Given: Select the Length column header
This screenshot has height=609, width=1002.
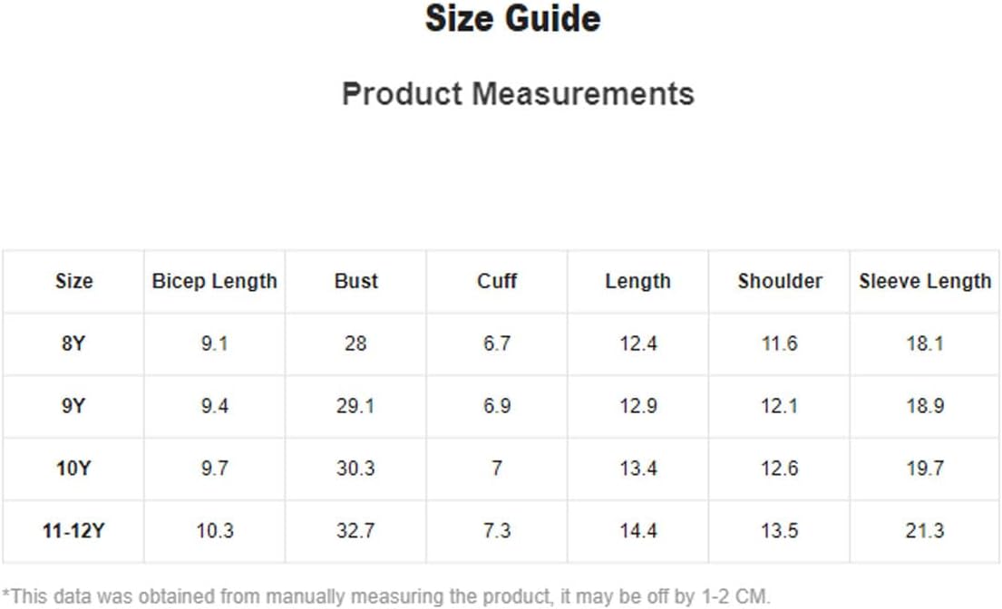Looking at the screenshot, I should [x=637, y=282].
